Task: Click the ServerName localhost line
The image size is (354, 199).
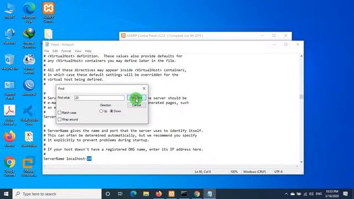Action: coord(67,159)
